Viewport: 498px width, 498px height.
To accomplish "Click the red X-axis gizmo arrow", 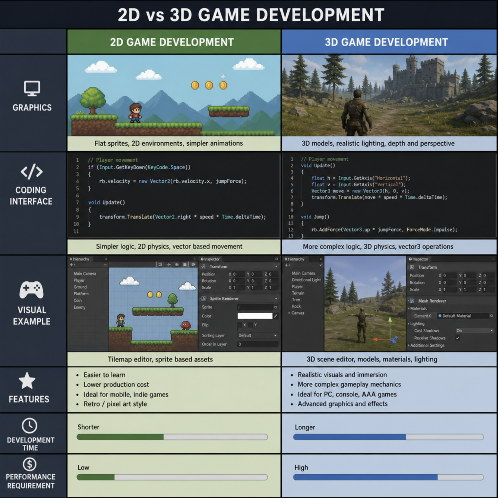I will (x=376, y=339).
